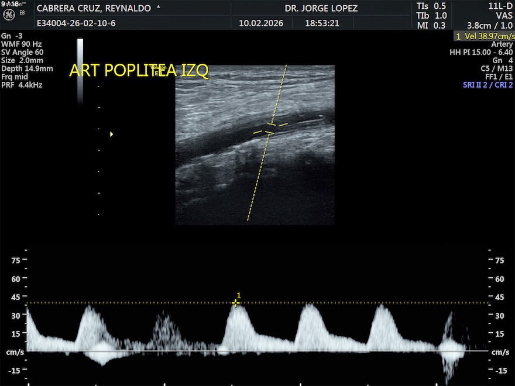The image size is (515, 386).
Task: Click the yellow focus position arrow marker
Action: [x=111, y=134]
